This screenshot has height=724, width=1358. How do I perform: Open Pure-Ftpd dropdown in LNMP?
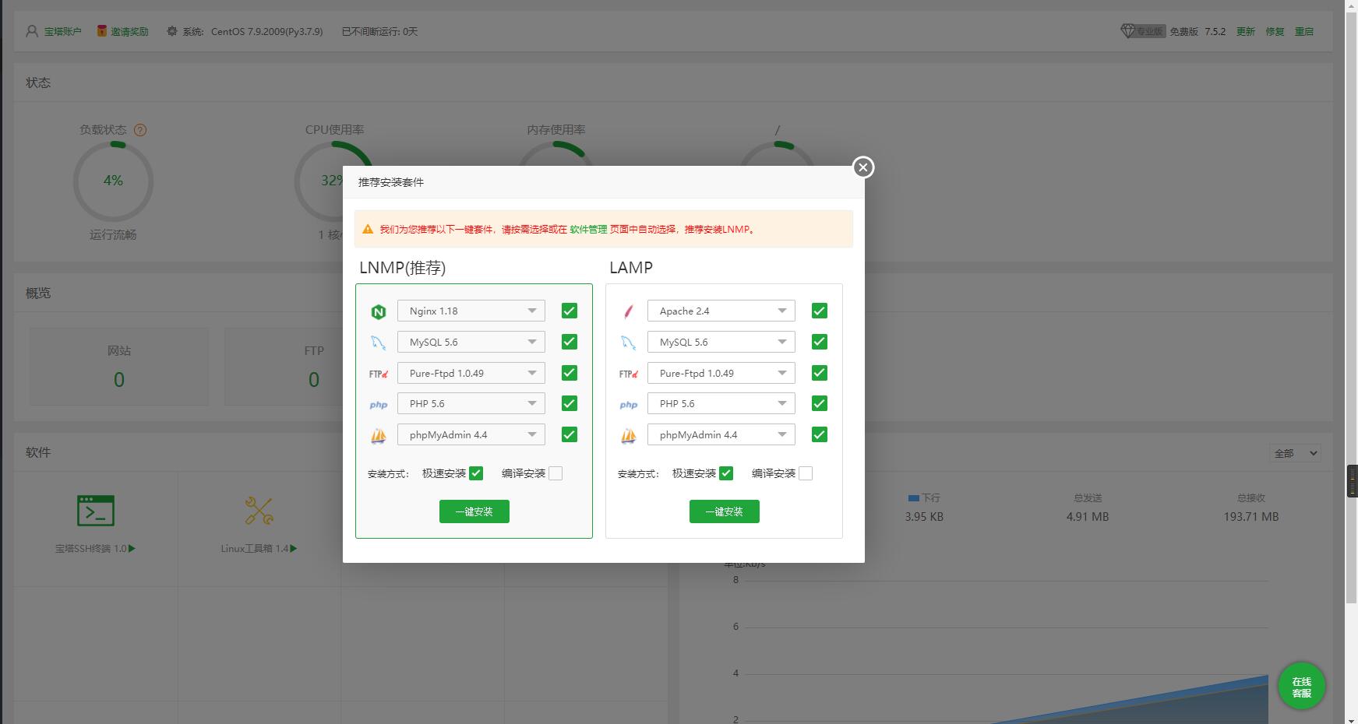471,373
